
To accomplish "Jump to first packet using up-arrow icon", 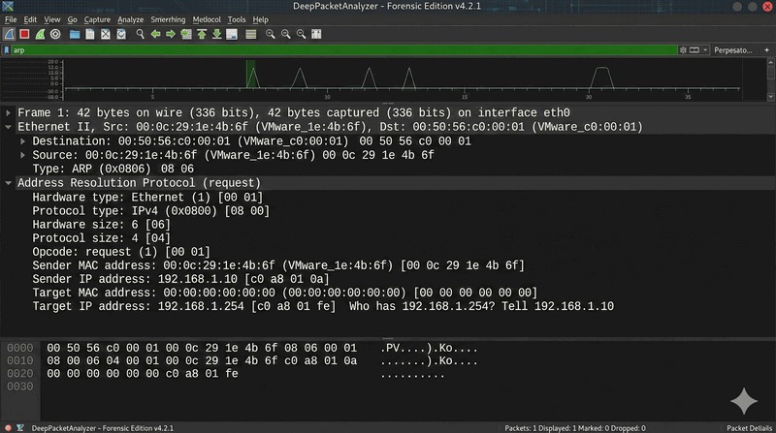I will point(202,34).
